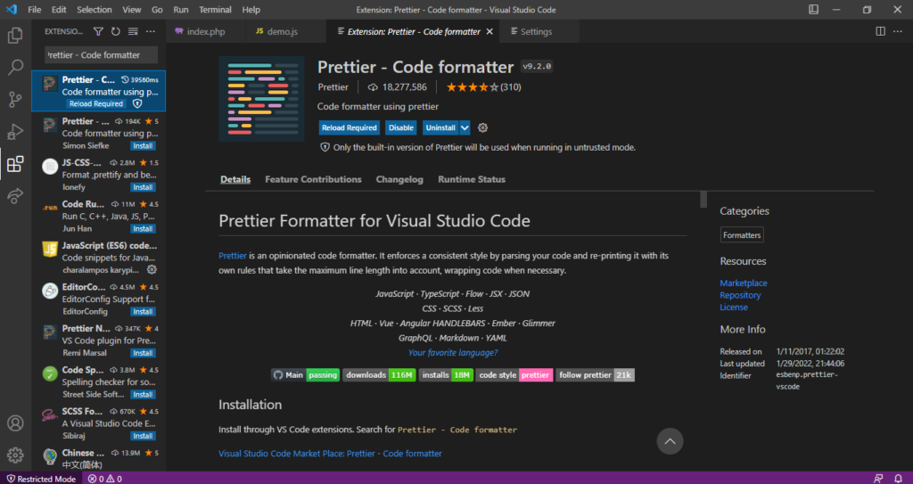
Task: Open the Accounts icon in activity bar
Action: click(x=15, y=423)
